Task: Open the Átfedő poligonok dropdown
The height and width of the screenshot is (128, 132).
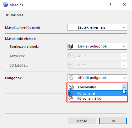Action: pyautogui.click(x=97, y=78)
